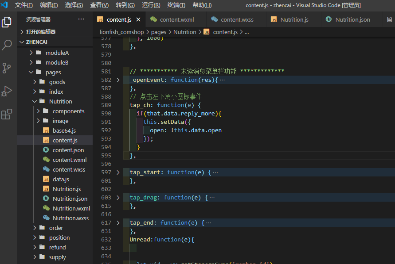395x264 pixels.
Task: Click the wxml icon of Nutrition.wxml
Action: tap(46, 208)
